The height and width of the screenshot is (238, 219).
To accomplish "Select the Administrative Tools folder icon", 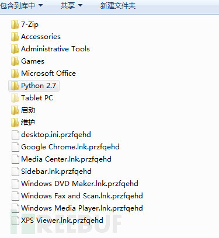I will click(x=15, y=49).
